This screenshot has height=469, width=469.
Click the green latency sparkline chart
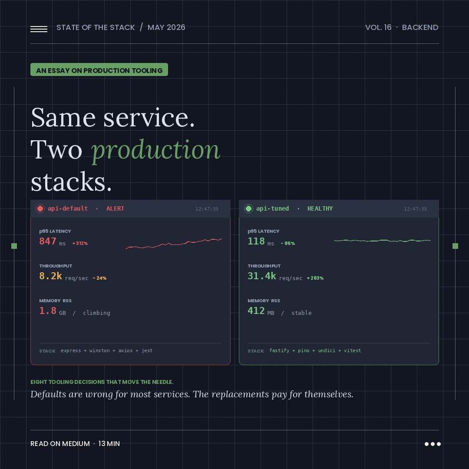point(382,241)
